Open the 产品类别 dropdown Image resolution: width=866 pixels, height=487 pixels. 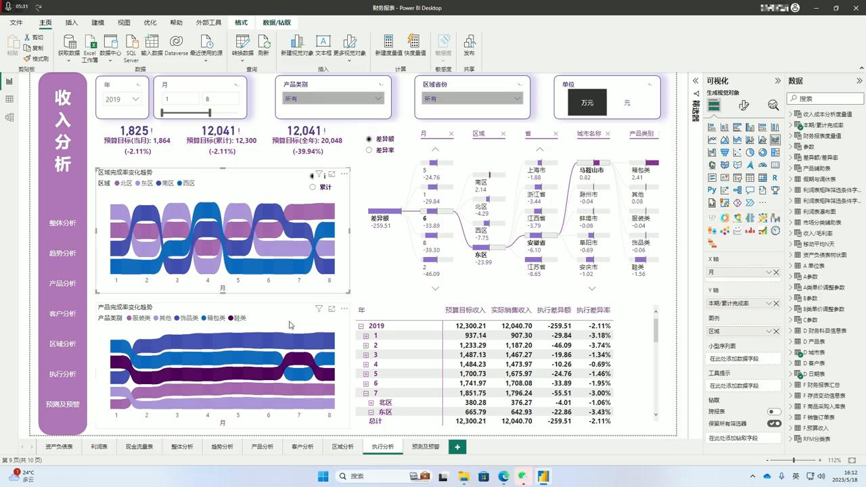point(333,99)
